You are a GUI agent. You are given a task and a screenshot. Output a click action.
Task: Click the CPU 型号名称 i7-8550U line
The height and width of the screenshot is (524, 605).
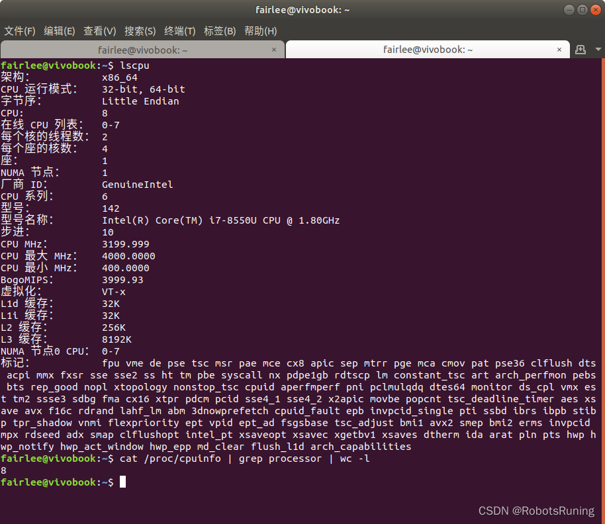click(221, 220)
